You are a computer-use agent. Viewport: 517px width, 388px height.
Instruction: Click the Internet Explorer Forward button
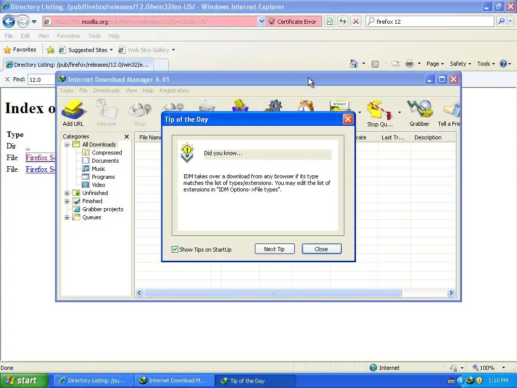(x=23, y=21)
